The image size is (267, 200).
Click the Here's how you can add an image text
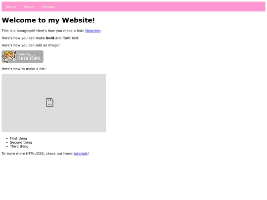click(31, 45)
